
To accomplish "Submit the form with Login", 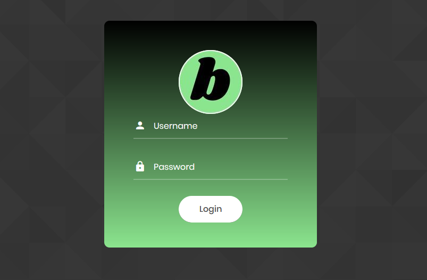I will [x=211, y=209].
